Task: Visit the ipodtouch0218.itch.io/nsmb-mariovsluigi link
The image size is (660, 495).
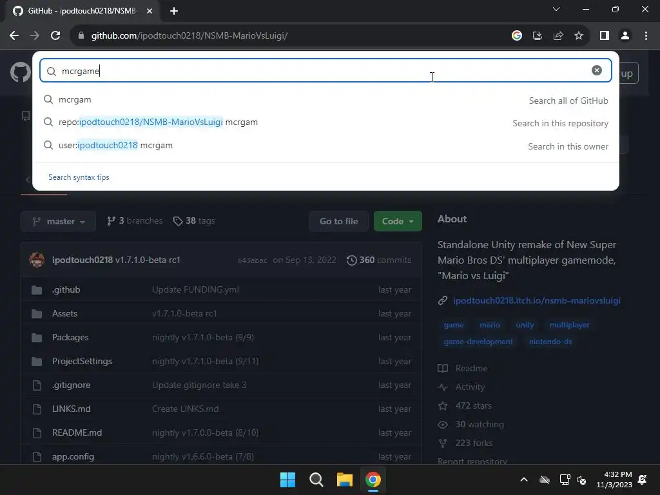Action: click(537, 300)
